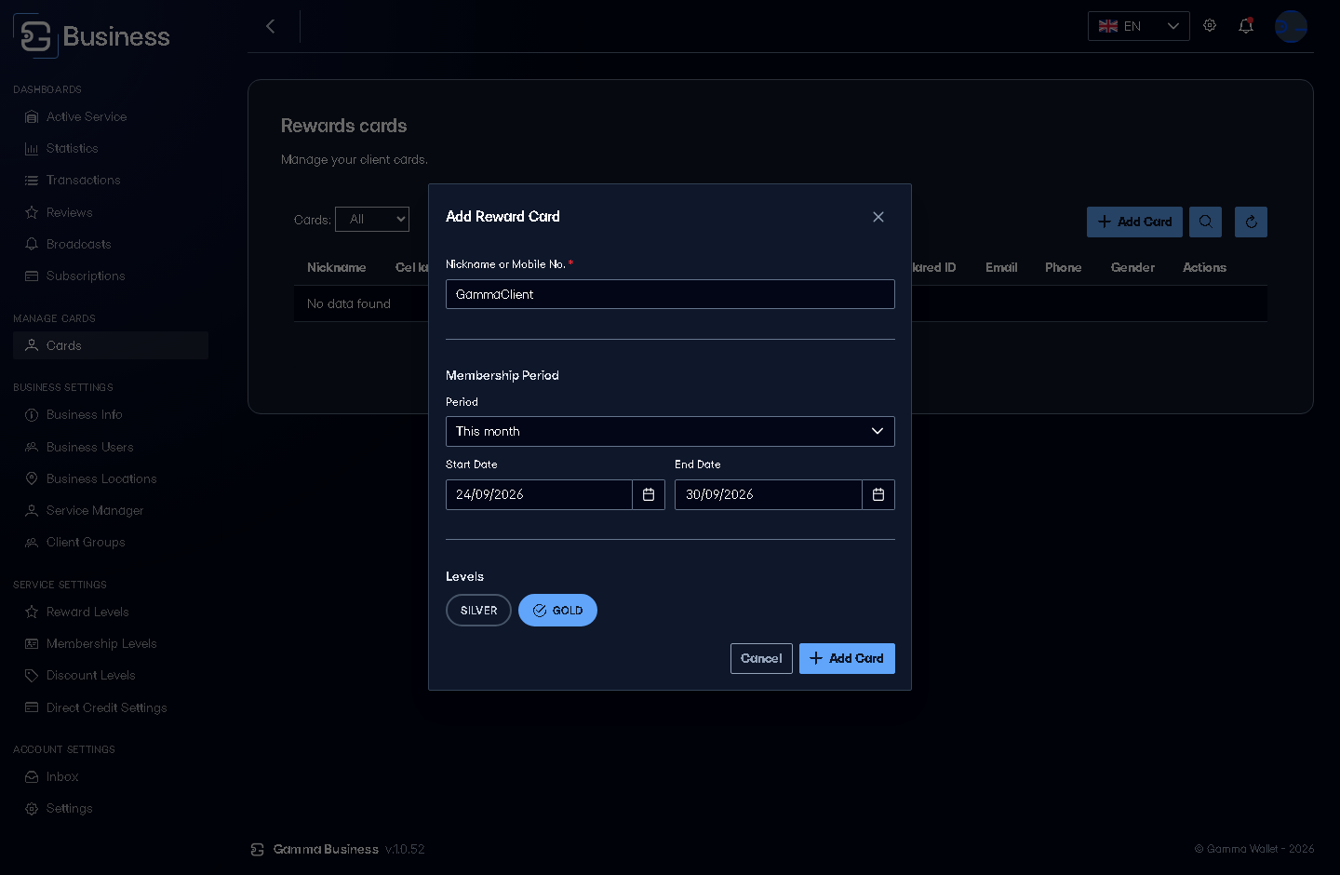This screenshot has height=875, width=1340.
Task: Click the refresh icon button
Action: click(x=1251, y=222)
